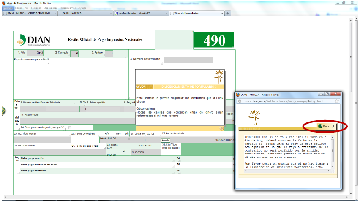Click the Fecha de depósito AAAA MM DD field

coord(115,139)
